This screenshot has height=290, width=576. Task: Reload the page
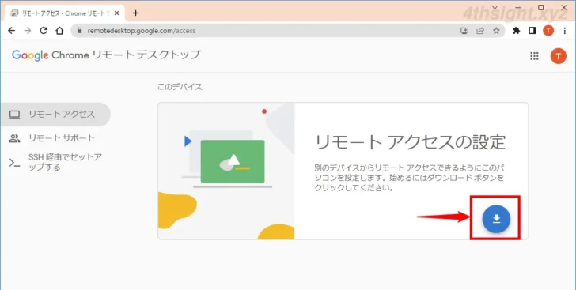(44, 31)
